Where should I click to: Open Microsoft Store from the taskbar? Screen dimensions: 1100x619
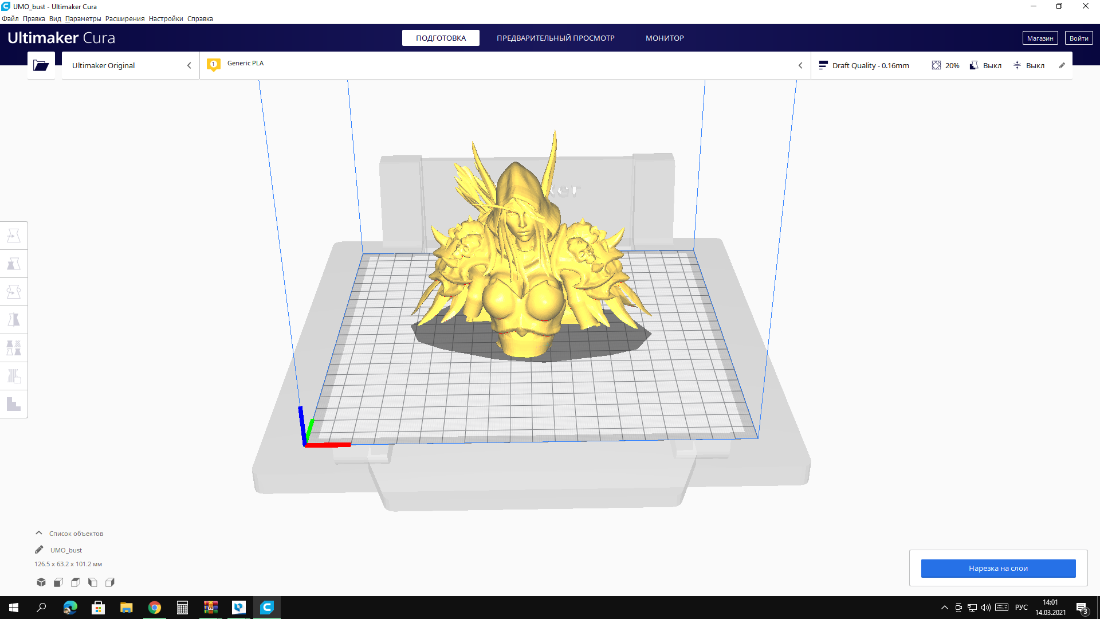click(x=98, y=608)
